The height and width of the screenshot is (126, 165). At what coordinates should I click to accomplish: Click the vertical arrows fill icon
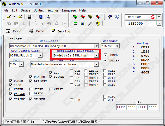[x=64, y=24]
